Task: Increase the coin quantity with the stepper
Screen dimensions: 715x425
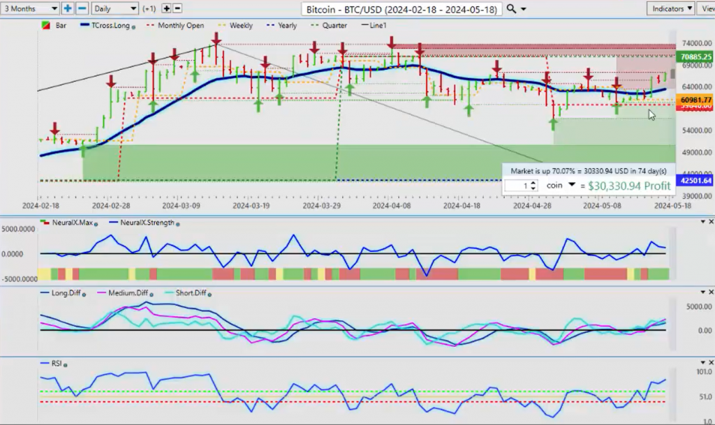Action: [533, 182]
